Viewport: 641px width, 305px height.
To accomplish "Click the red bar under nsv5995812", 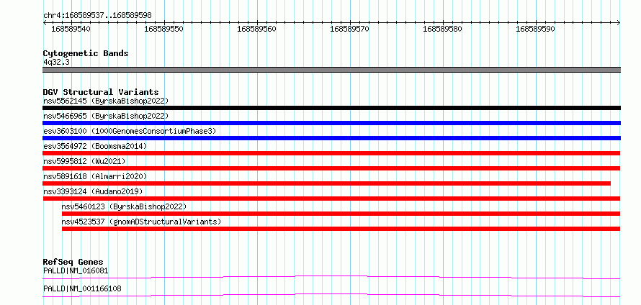I will [x=331, y=168].
